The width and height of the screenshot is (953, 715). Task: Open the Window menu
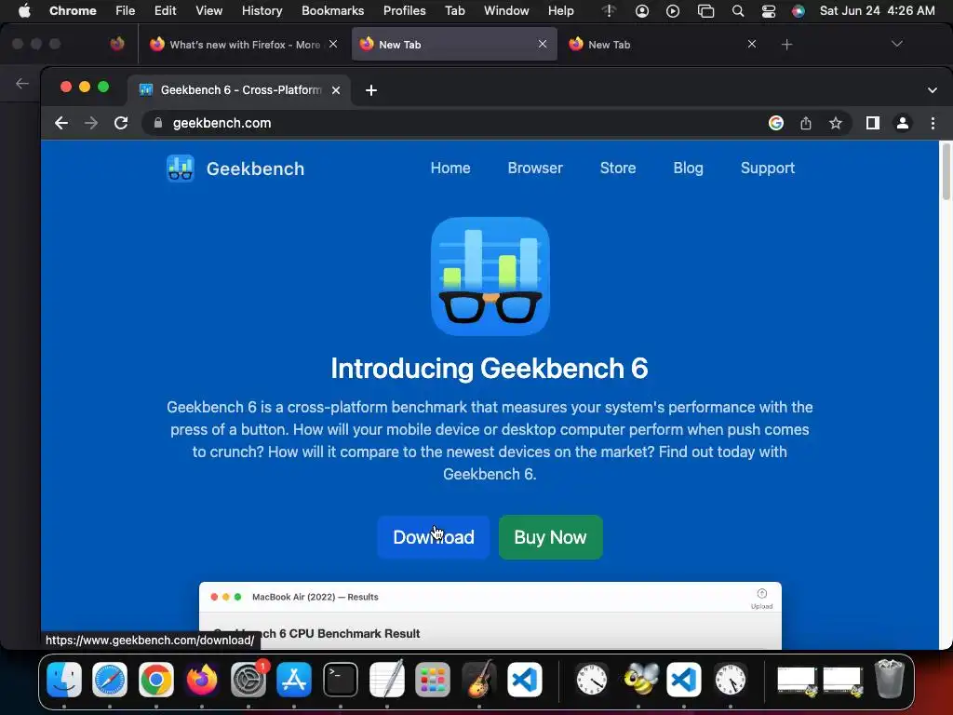point(506,11)
